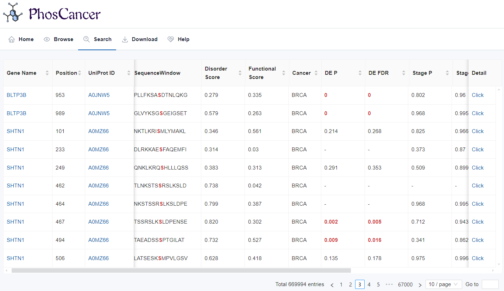504x291 pixels.
Task: Go to page 4
Action: coord(369,285)
